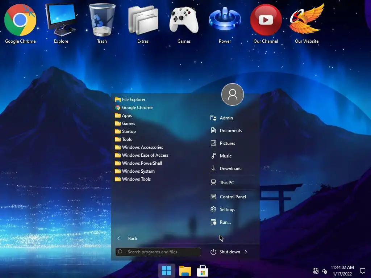Click the Start button on taskbar
The width and height of the screenshot is (371, 278).
167,270
